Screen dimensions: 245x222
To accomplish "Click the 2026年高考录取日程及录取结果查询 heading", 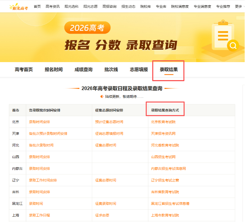I will 122,89.
